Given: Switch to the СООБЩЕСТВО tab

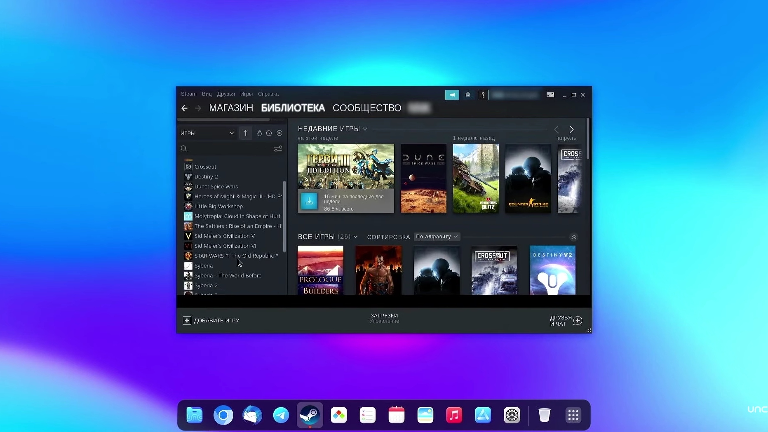Looking at the screenshot, I should tap(367, 108).
